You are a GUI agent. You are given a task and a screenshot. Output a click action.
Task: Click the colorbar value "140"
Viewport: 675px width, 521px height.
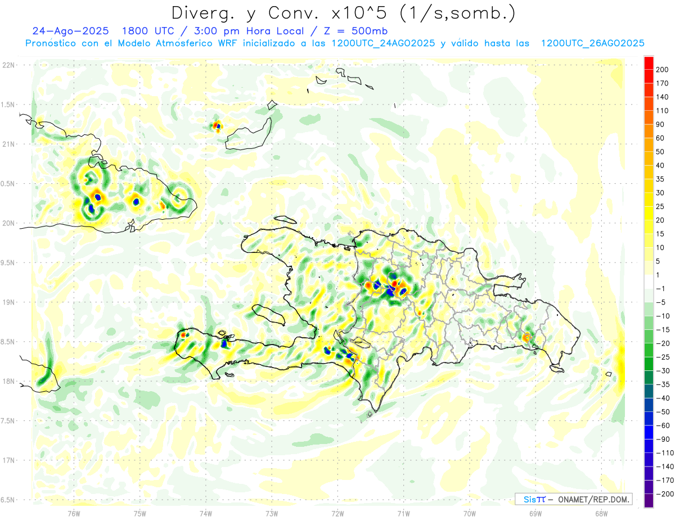click(663, 97)
